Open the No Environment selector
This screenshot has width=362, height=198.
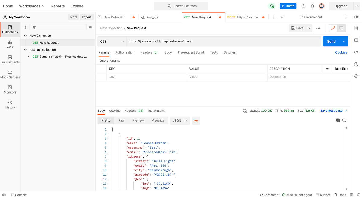(x=321, y=17)
